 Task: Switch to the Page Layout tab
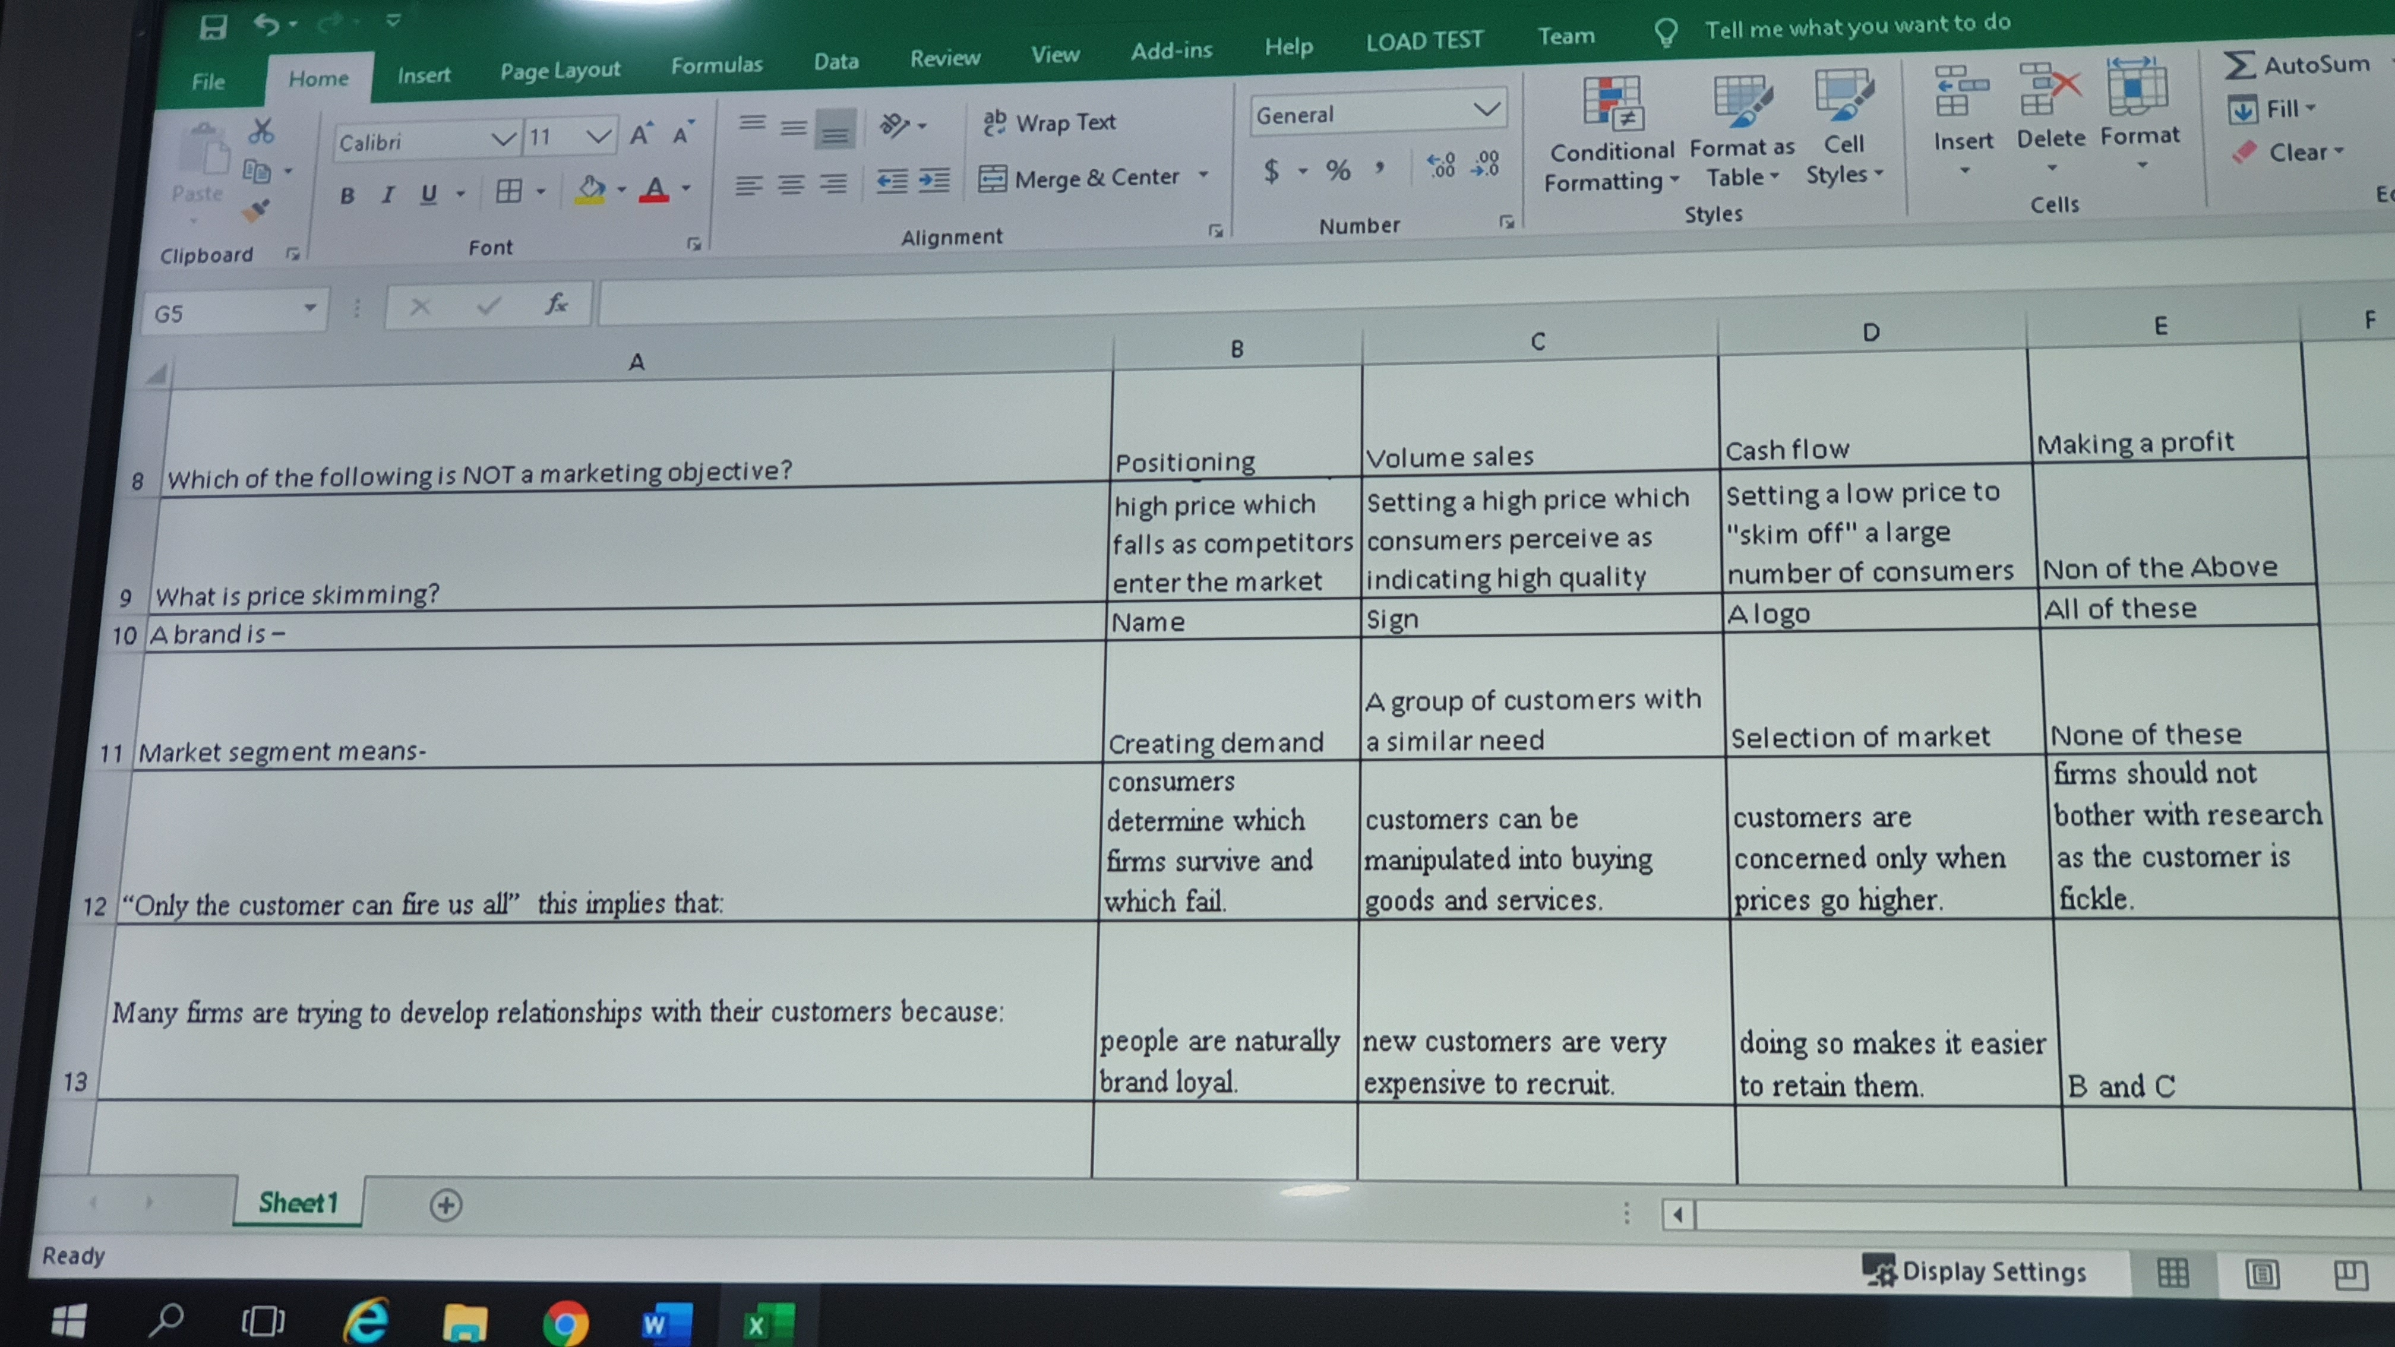[x=560, y=69]
